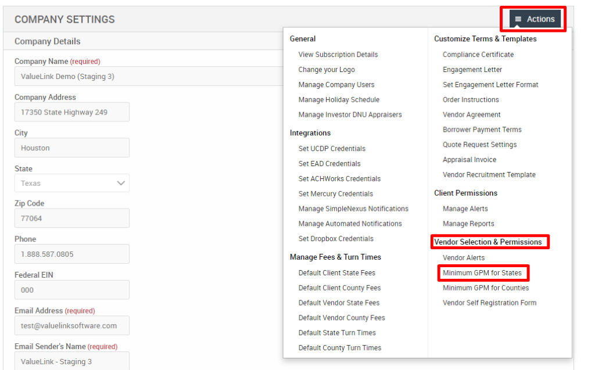This screenshot has height=370, width=595.
Task: Open Set Engagement Letter Format
Action: click(x=490, y=85)
